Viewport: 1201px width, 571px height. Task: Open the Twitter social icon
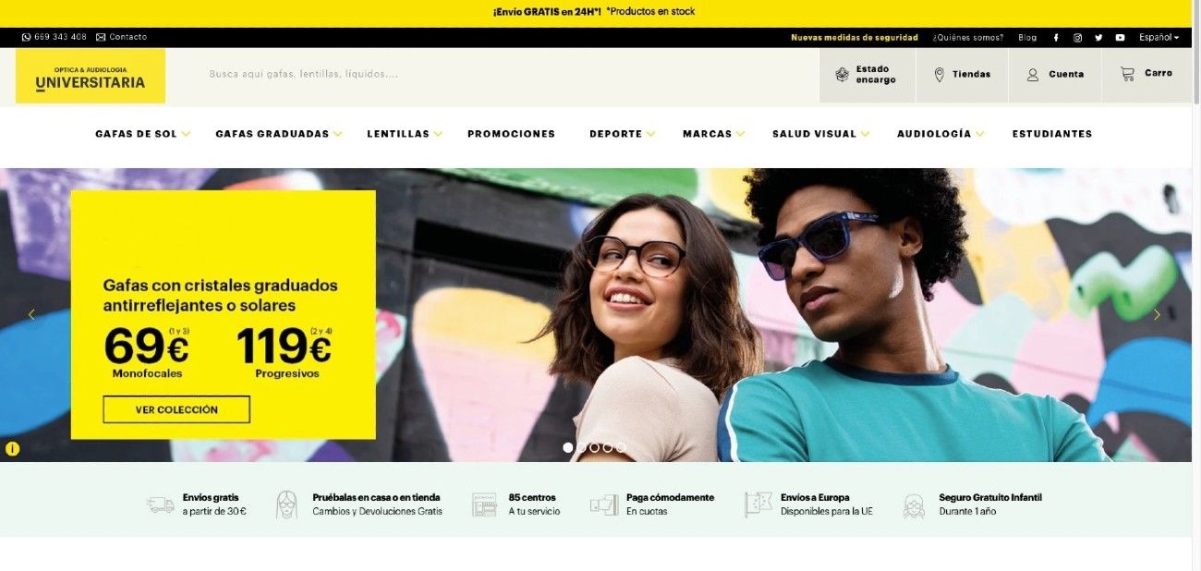(1098, 38)
